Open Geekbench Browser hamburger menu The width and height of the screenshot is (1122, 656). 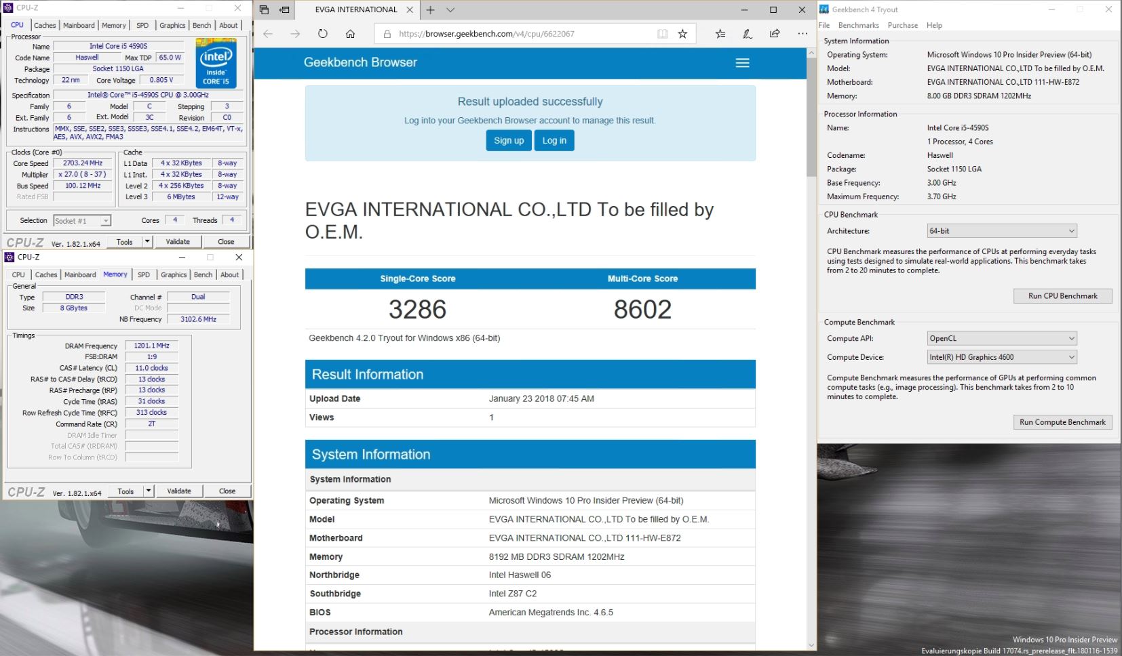pyautogui.click(x=743, y=63)
